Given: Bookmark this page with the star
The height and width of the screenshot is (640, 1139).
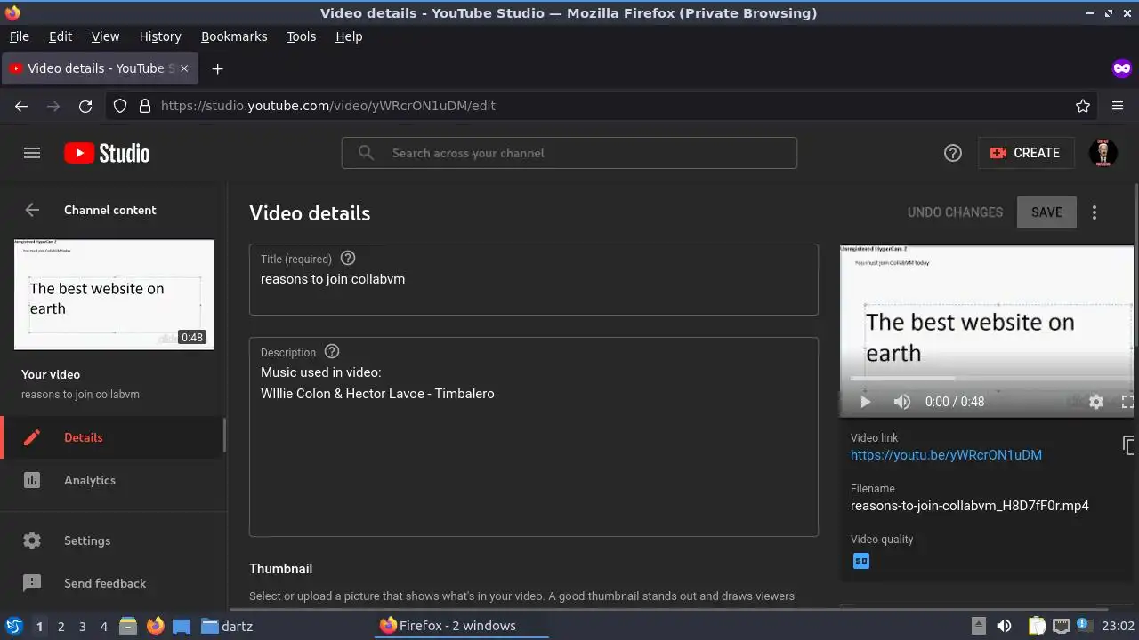Looking at the screenshot, I should click(1083, 106).
